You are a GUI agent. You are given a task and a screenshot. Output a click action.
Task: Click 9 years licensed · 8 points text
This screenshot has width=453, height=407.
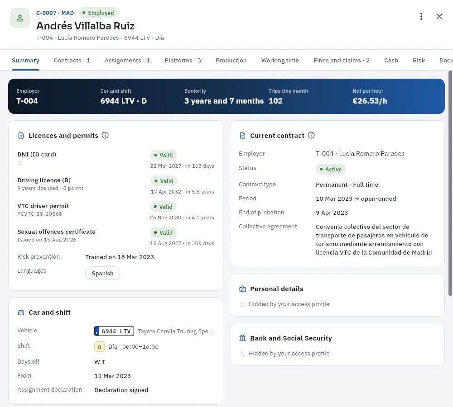tap(50, 188)
